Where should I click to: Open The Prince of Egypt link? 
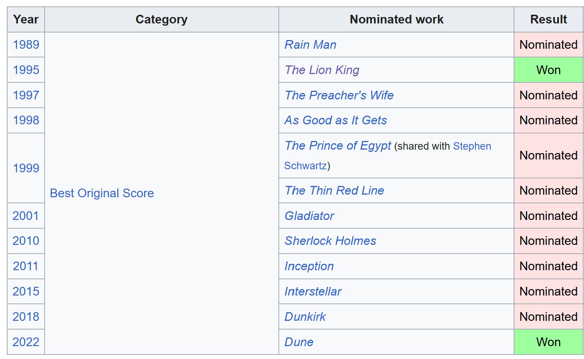pos(338,145)
